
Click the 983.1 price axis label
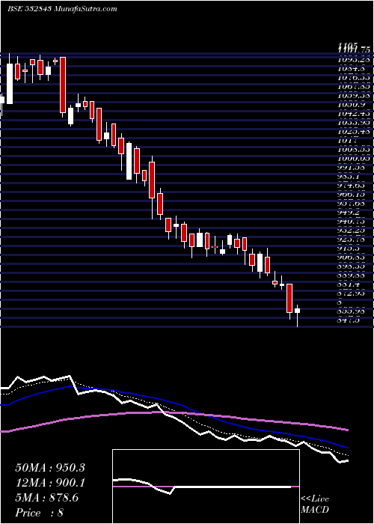coord(349,176)
